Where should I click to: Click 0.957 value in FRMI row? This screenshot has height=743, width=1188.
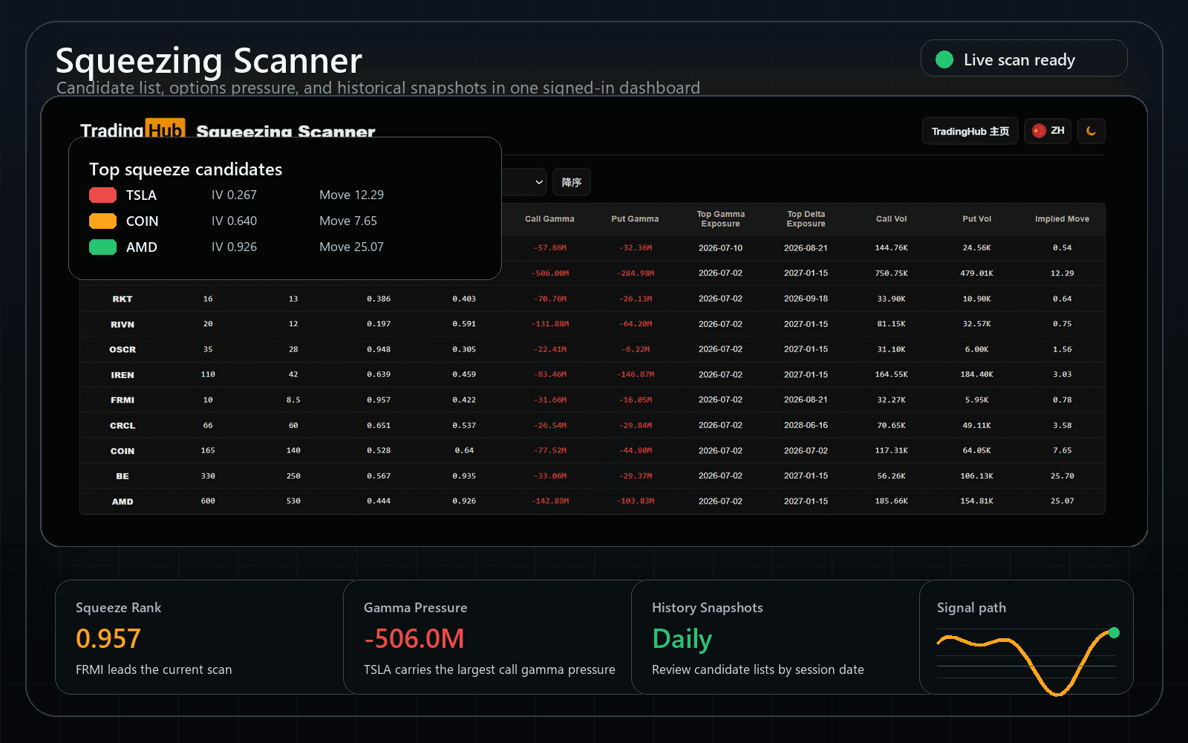(x=379, y=400)
